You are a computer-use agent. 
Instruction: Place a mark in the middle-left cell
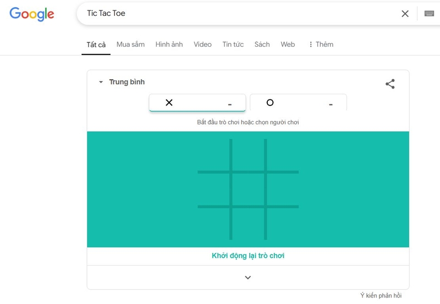pyautogui.click(x=213, y=189)
